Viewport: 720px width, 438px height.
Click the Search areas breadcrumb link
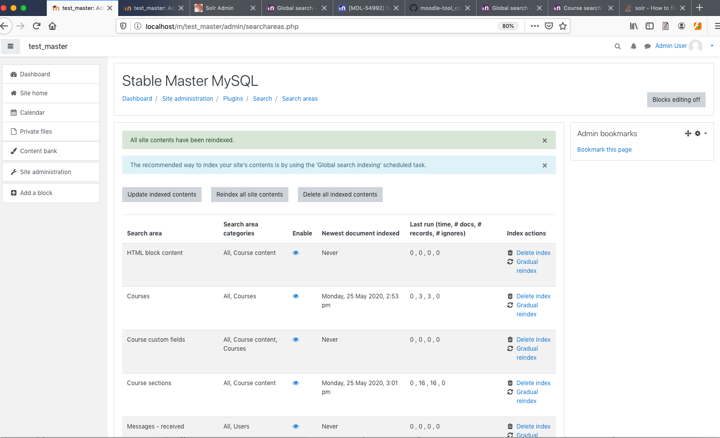click(x=300, y=99)
